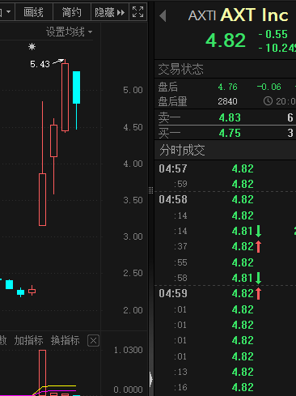Click the :37 trade with up arrow
Screen dimensions: 296x396
[x=226, y=246]
